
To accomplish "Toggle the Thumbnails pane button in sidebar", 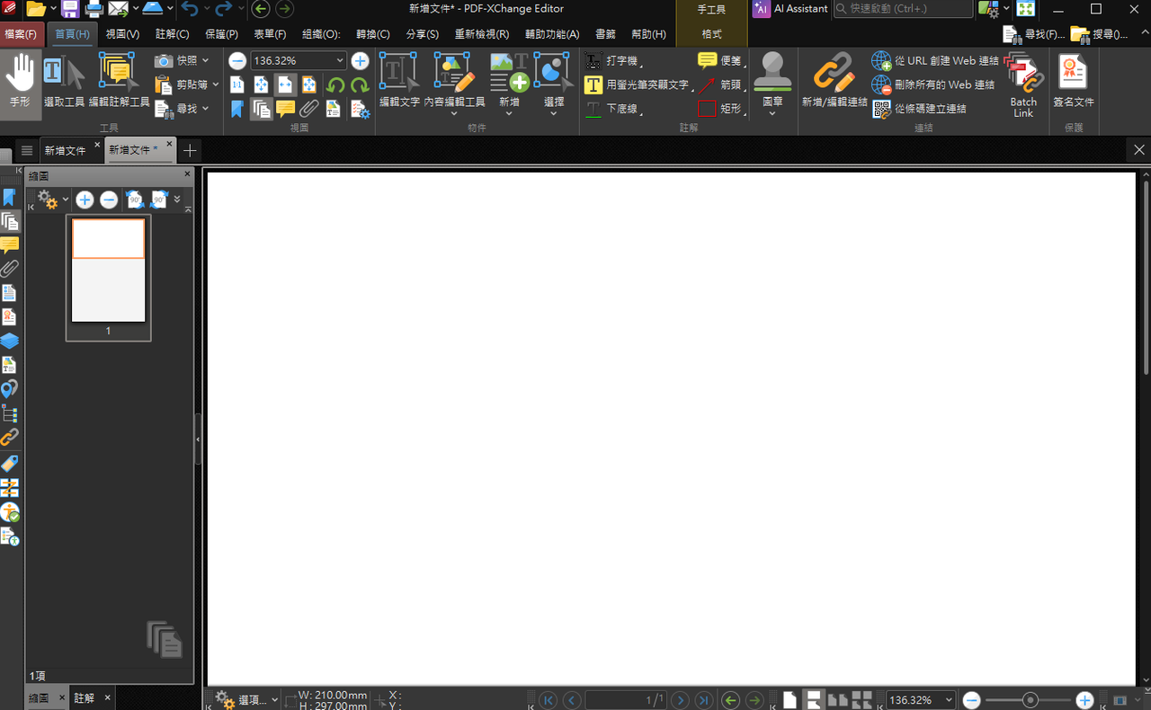I will [x=10, y=221].
